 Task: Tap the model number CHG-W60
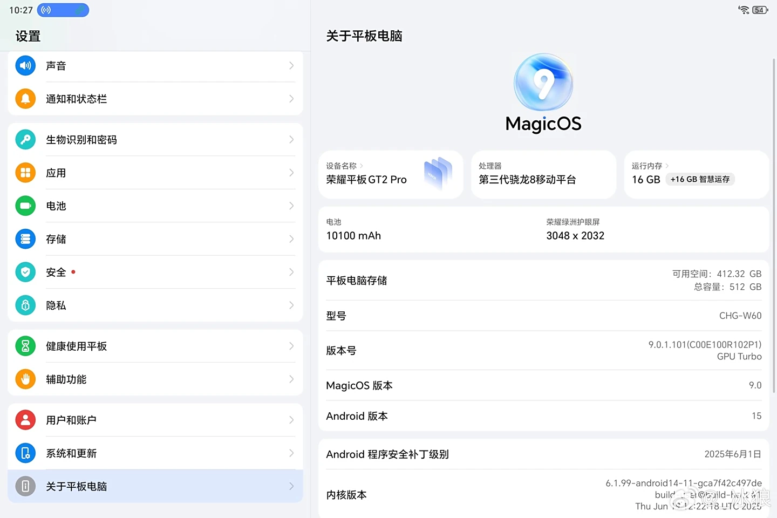pyautogui.click(x=740, y=316)
